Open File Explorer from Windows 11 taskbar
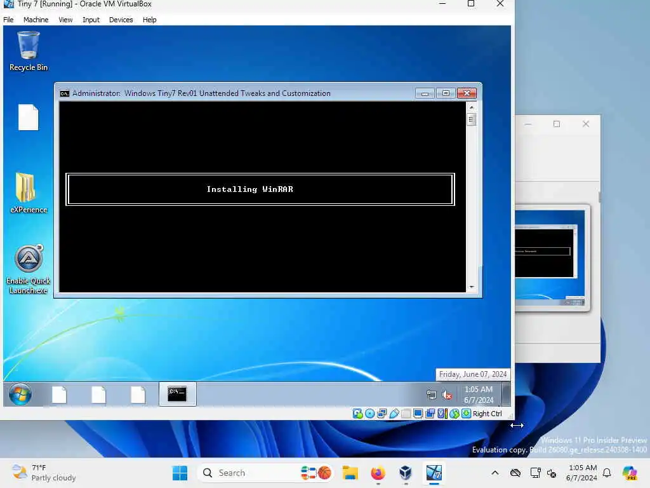This screenshot has width=650, height=488. coord(350,473)
